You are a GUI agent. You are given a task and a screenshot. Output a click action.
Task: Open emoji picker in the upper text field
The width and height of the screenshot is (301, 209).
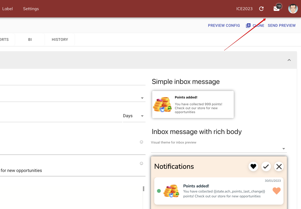tap(141, 142)
